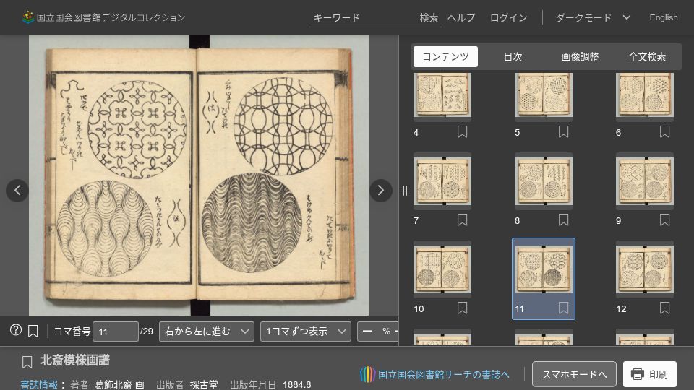Click the スマホモードへ button
The height and width of the screenshot is (390, 694).
click(x=574, y=374)
